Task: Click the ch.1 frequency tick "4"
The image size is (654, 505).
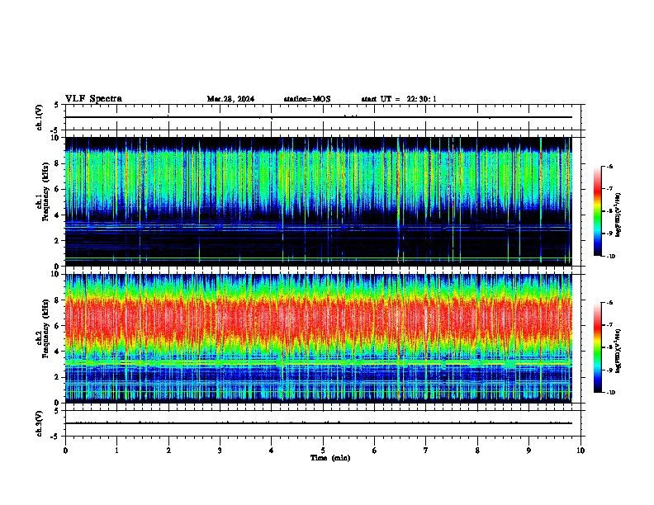Action: (58, 215)
